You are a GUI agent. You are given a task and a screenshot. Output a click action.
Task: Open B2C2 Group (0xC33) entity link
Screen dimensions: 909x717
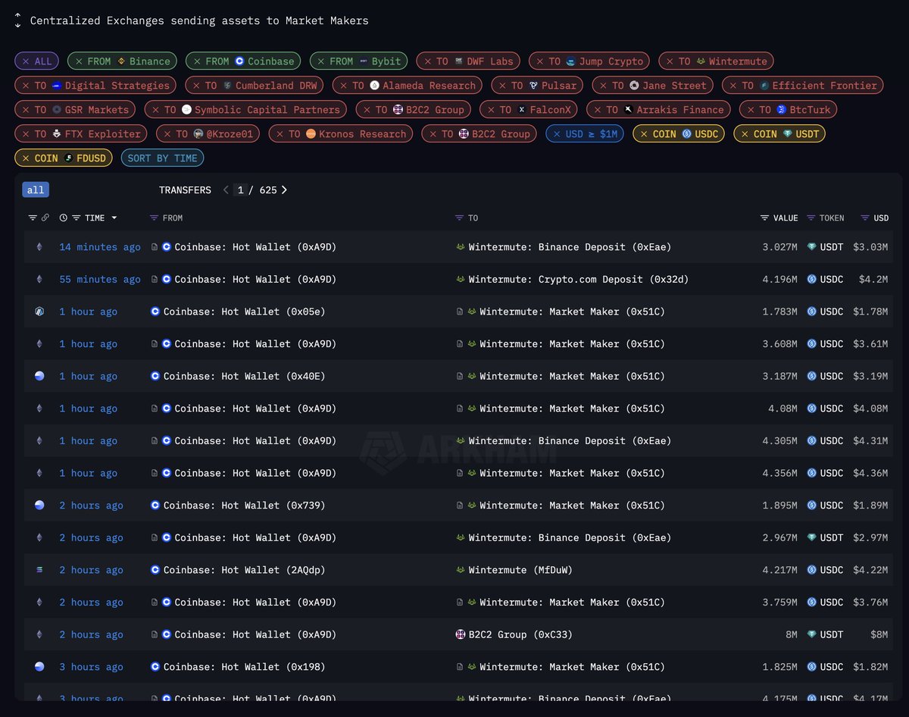pos(520,634)
